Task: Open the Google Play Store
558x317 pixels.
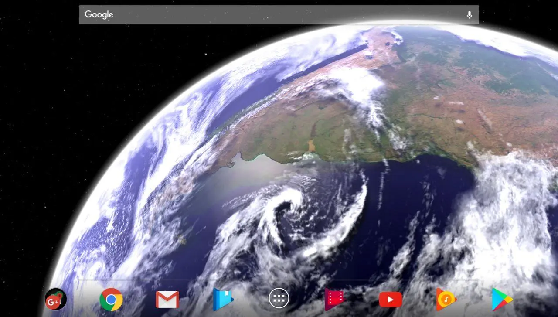Action: (502, 300)
